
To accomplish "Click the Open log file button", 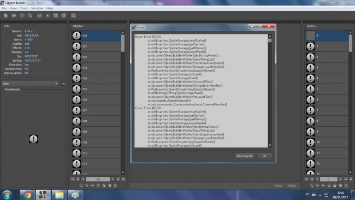I will pos(245,156).
